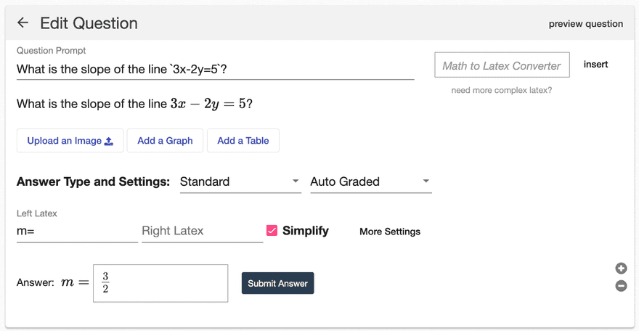Image resolution: width=639 pixels, height=331 pixels.
Task: Click the insert button
Action: pyautogui.click(x=595, y=65)
